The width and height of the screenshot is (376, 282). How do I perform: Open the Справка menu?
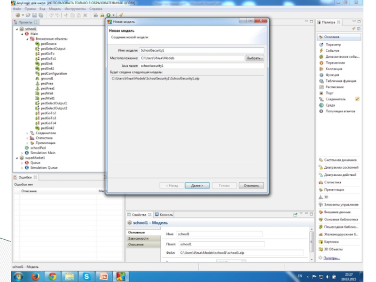(95, 8)
